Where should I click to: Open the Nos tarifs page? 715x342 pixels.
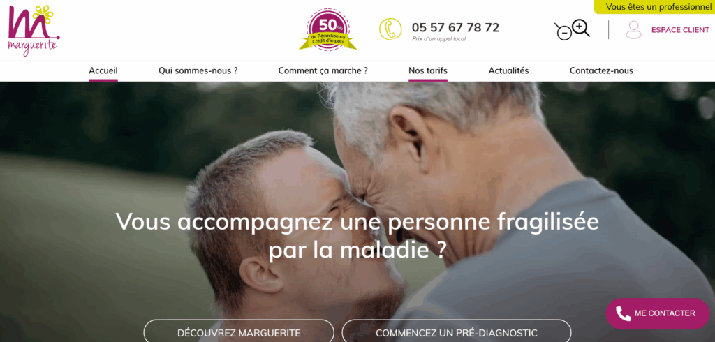(x=428, y=70)
